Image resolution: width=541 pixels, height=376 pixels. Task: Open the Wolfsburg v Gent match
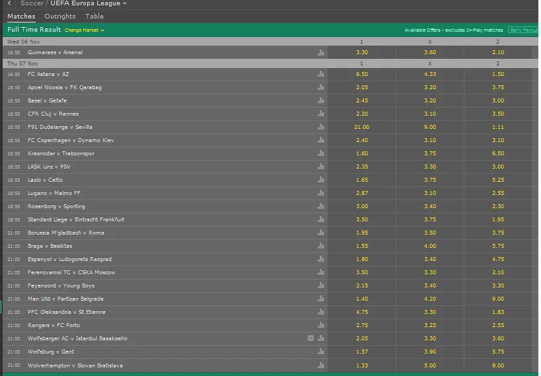pyautogui.click(x=51, y=352)
